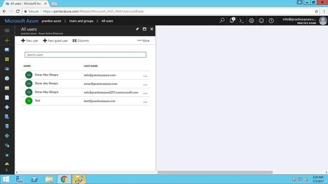This screenshot has height=184, width=328.
Task: Click info@practiceazure2017.onmicrosoft.com user name
Action: pyautogui.click(x=111, y=93)
